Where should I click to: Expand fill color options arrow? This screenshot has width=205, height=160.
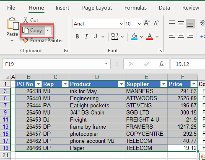pos(141,37)
